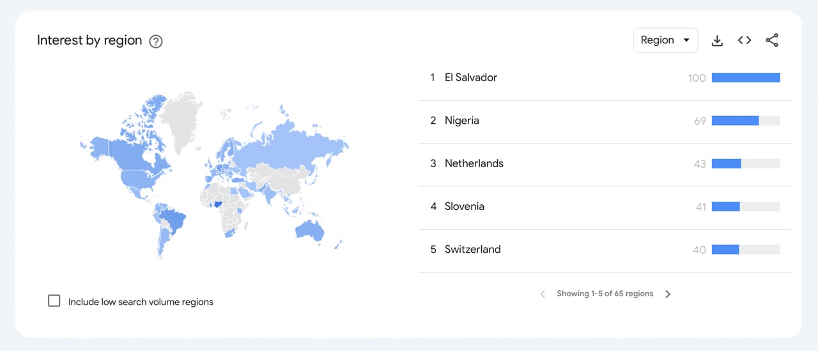Viewport: 818px width, 351px height.
Task: Open the Netherlands region row
Action: click(x=474, y=163)
